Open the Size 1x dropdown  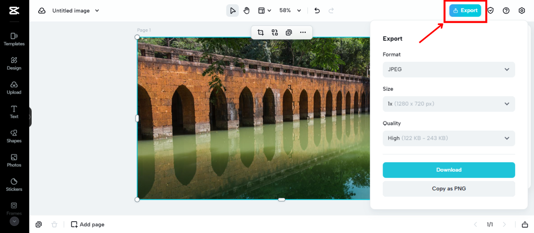pyautogui.click(x=449, y=104)
